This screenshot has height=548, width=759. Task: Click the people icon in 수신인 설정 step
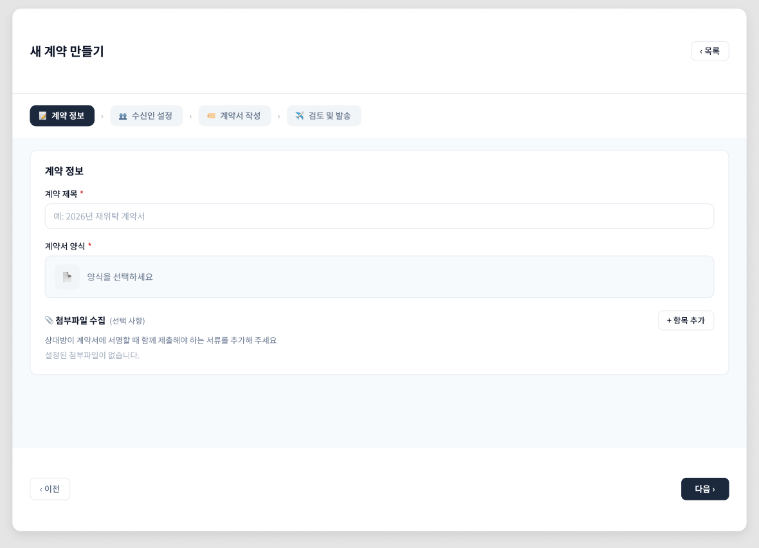click(123, 116)
